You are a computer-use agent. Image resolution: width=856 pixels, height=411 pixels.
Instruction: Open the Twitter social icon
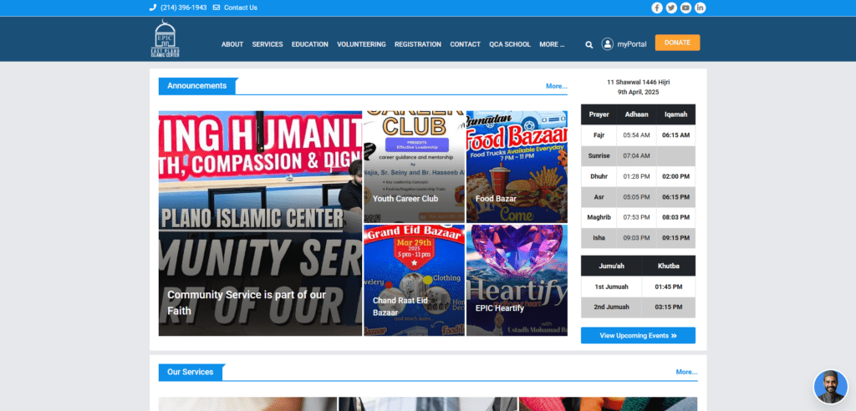pos(671,8)
